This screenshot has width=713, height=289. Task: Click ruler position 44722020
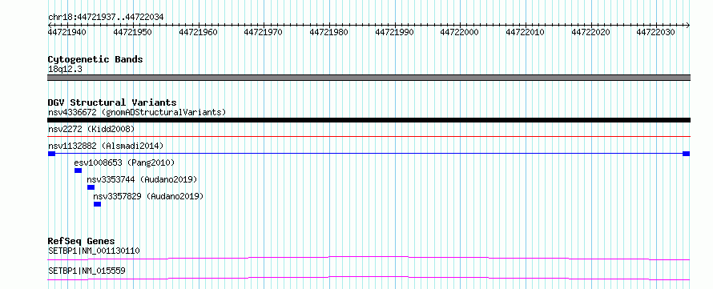click(x=590, y=32)
